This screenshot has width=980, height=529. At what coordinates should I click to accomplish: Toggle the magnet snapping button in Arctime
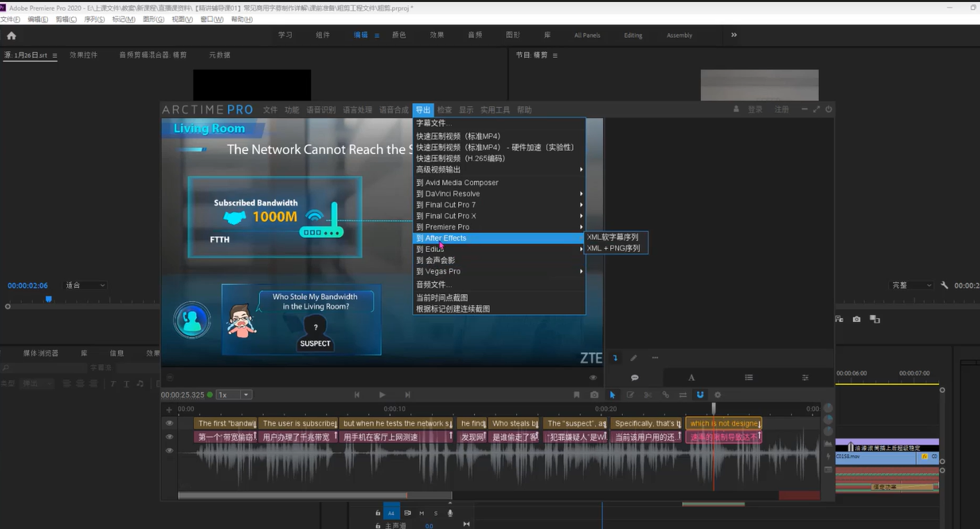point(700,395)
